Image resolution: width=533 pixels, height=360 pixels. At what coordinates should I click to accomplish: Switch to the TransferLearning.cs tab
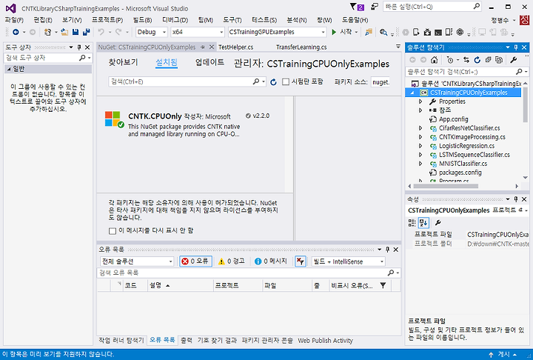tap(301, 47)
